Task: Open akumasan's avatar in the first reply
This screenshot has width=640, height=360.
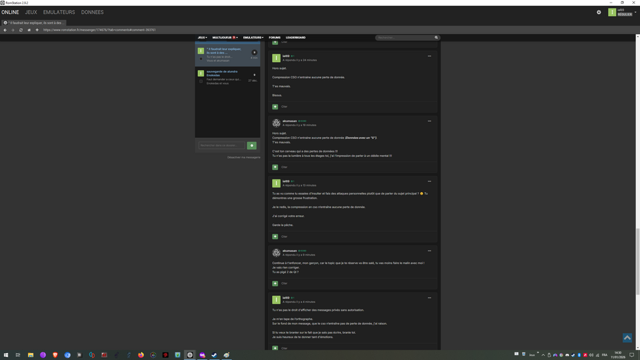Action: 276,122
